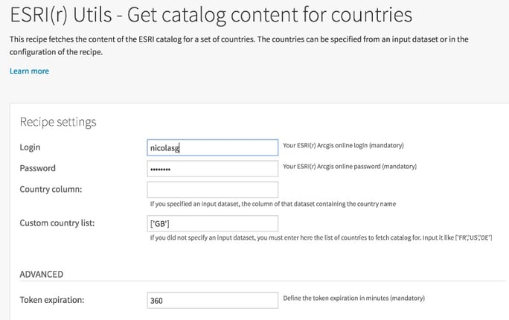Screen dimensions: 509x320
Task: Click the Password field label
Action: tap(37, 168)
